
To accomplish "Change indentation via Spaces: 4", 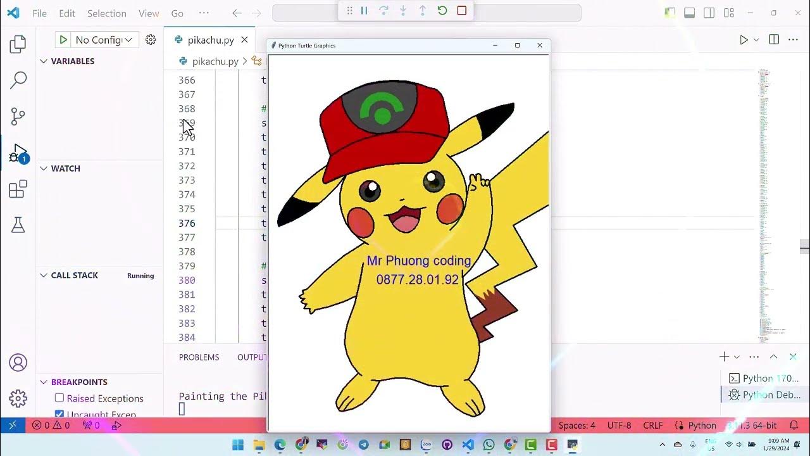I will coord(576,426).
